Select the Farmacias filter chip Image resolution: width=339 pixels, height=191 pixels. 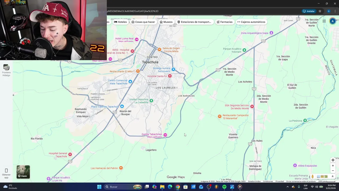coord(224,22)
